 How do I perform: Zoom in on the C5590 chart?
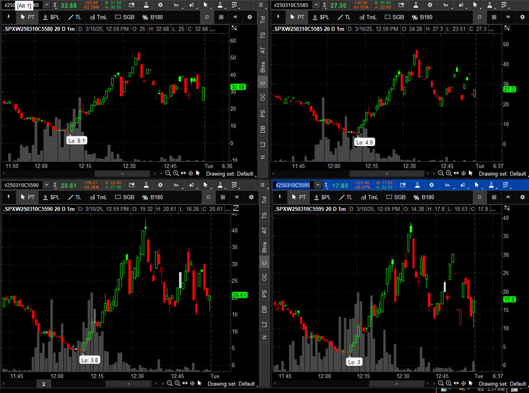[x=177, y=383]
